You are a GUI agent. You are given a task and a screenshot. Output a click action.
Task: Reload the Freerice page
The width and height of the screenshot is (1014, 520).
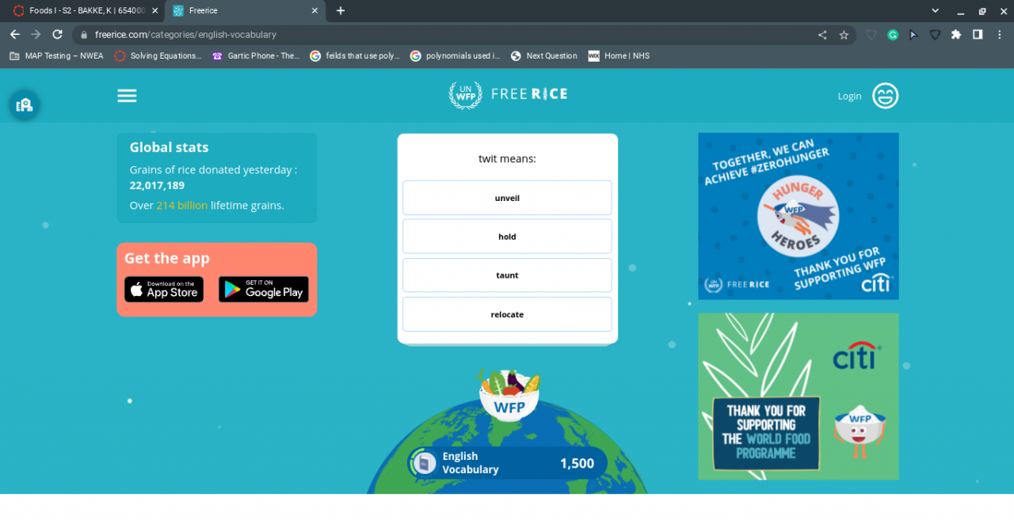click(57, 35)
